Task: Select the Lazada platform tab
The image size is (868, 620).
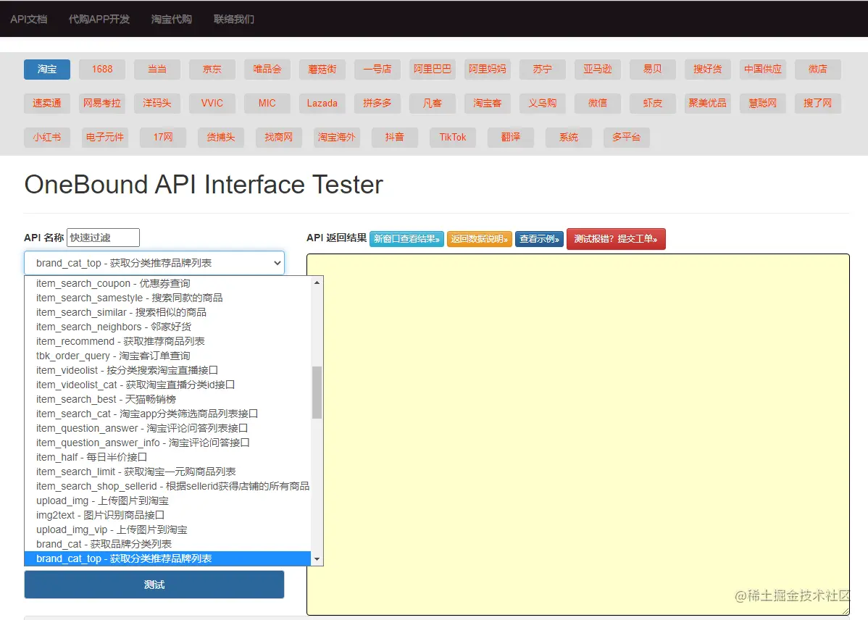Action: [x=322, y=104]
